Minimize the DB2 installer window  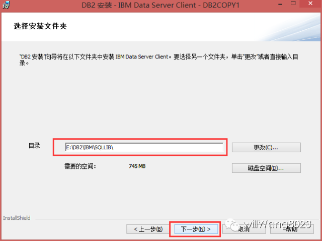[280, 4]
